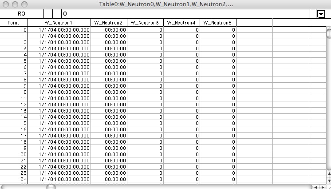Viewport: 331px width, 189px height.
Task: Select row number 24 in Point column
Action: click(x=14, y=179)
